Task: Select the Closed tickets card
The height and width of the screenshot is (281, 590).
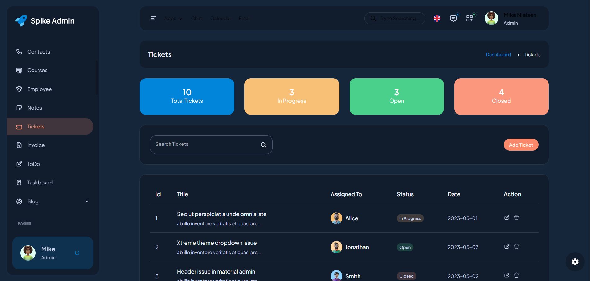Action: (x=501, y=97)
